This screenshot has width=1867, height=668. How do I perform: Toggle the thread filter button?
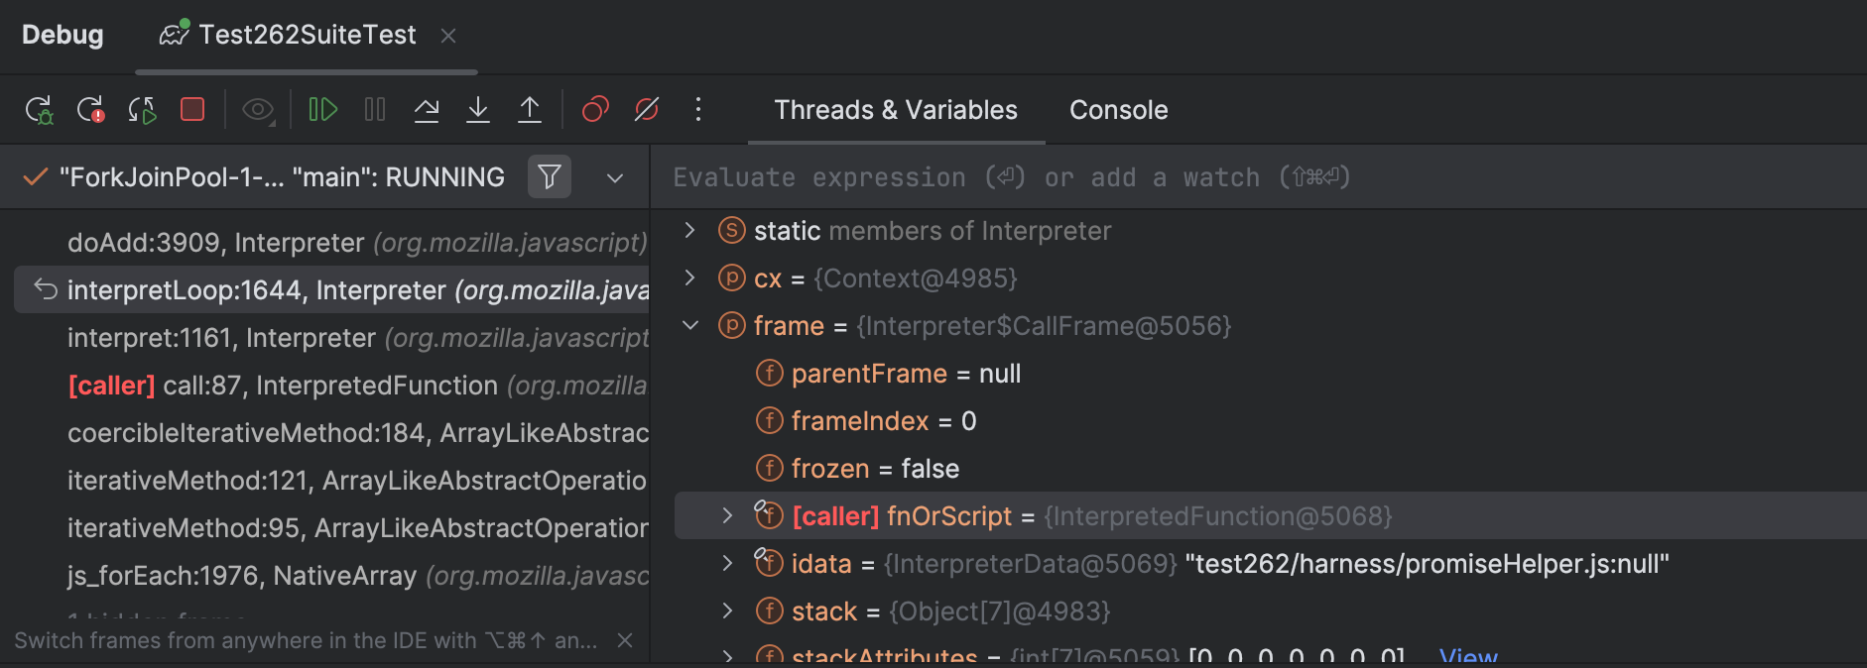[x=549, y=177]
